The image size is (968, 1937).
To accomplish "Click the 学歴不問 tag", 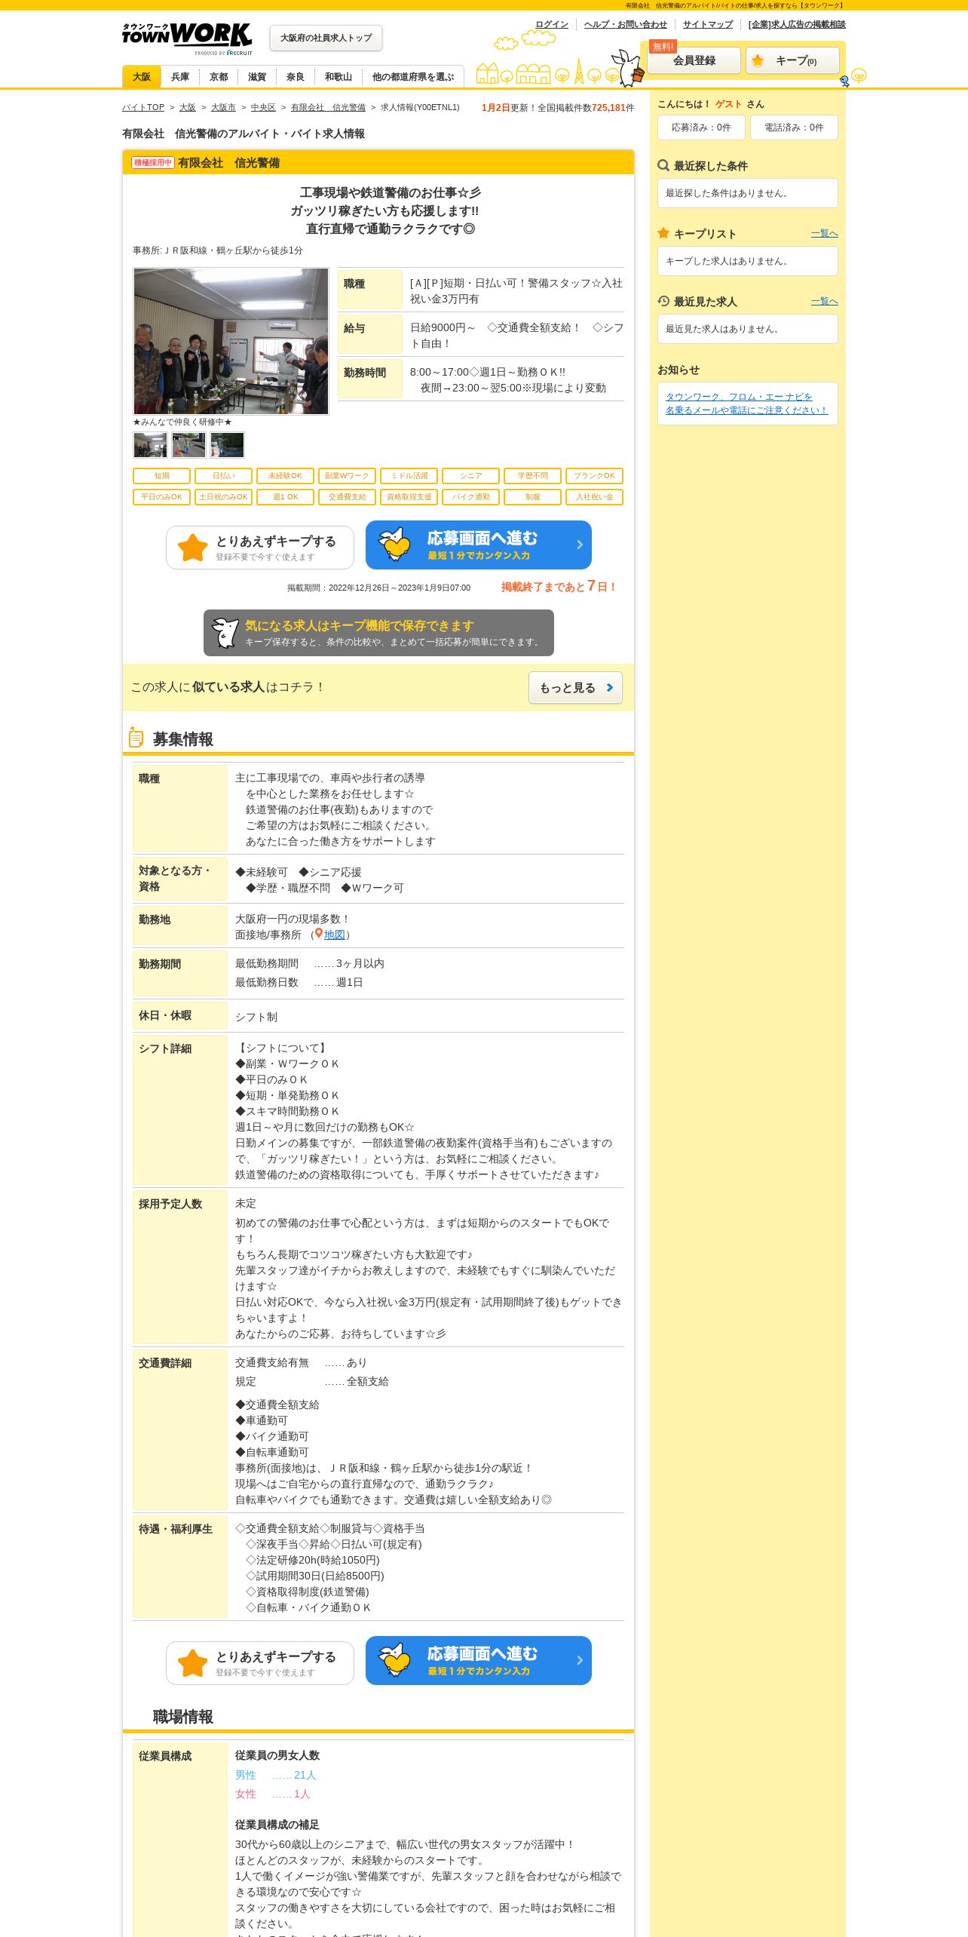I will (x=532, y=476).
